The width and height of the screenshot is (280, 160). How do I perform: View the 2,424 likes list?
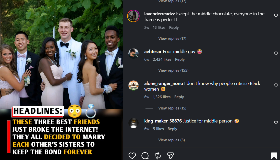[162, 59]
